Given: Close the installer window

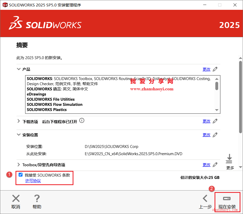Looking at the screenshot, I should click(235, 5).
